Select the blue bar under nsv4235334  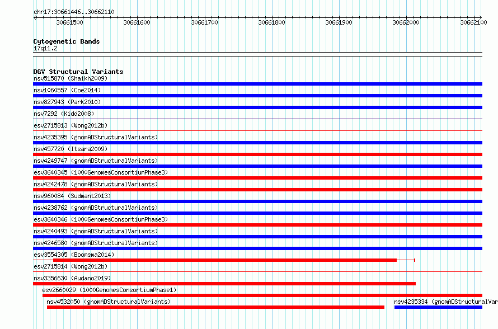(x=438, y=307)
